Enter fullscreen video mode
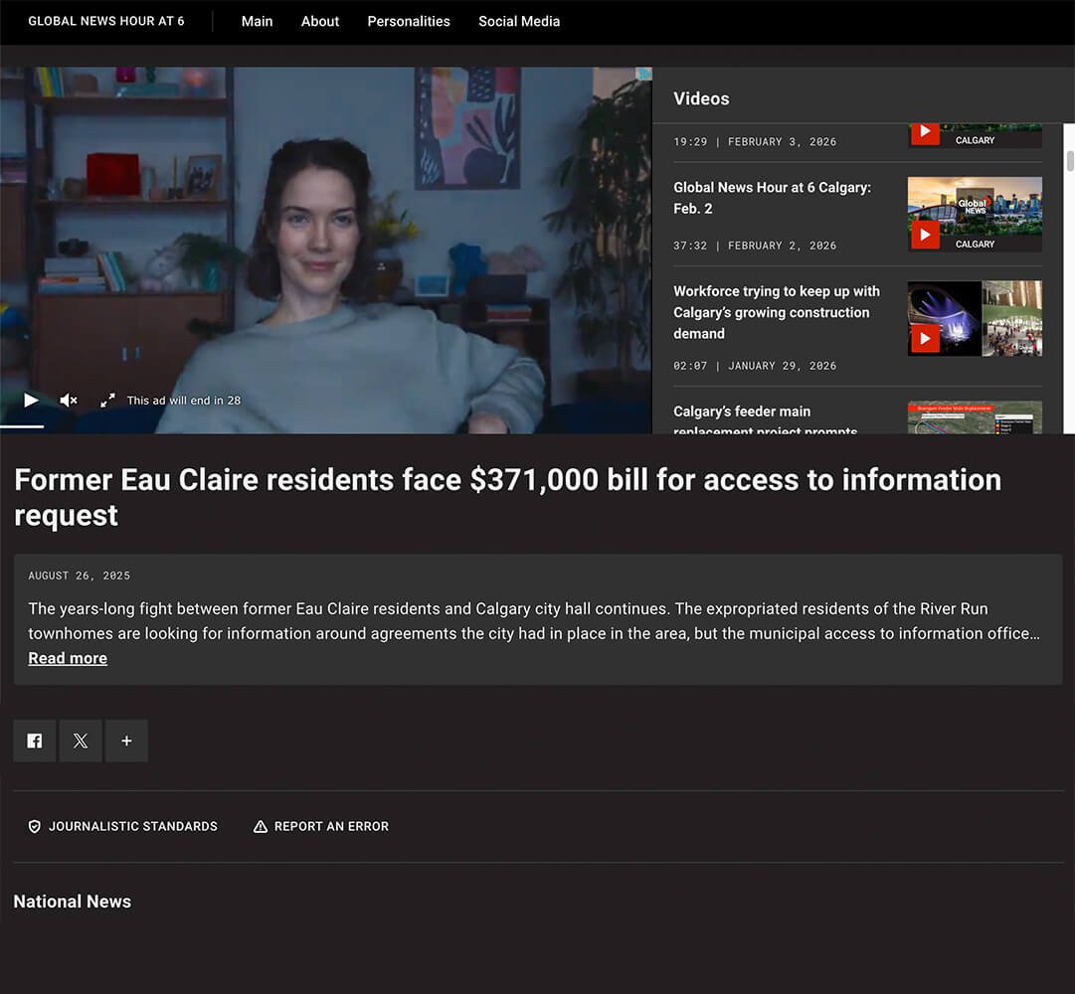Screen dimensions: 1075x994 click(x=107, y=401)
